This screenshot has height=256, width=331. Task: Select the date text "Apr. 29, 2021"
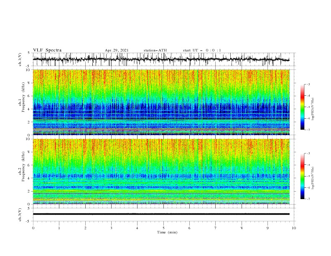117,50
